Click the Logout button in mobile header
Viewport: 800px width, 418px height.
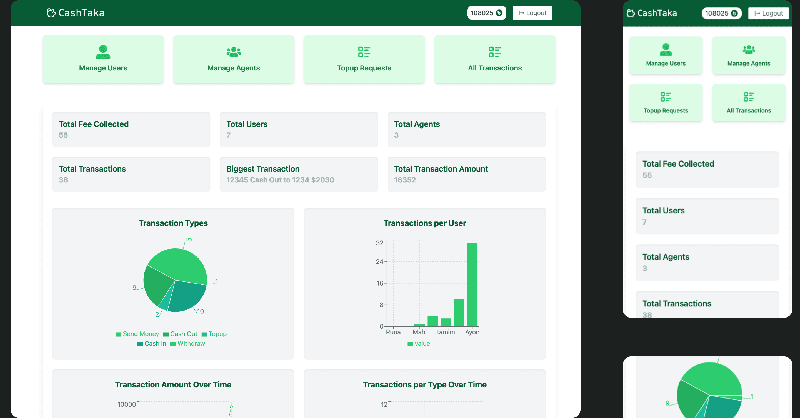769,13
